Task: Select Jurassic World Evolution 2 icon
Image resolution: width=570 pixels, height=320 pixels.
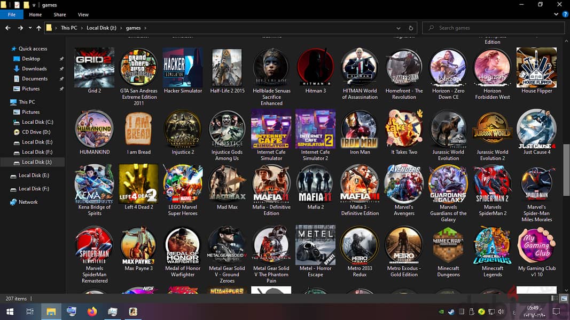Action: coord(492,129)
